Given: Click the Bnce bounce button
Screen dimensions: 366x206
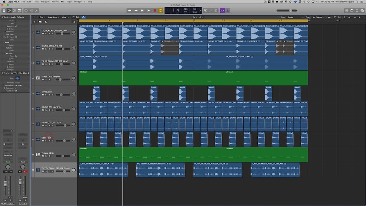Looking at the screenshot, I should (x=25, y=198).
